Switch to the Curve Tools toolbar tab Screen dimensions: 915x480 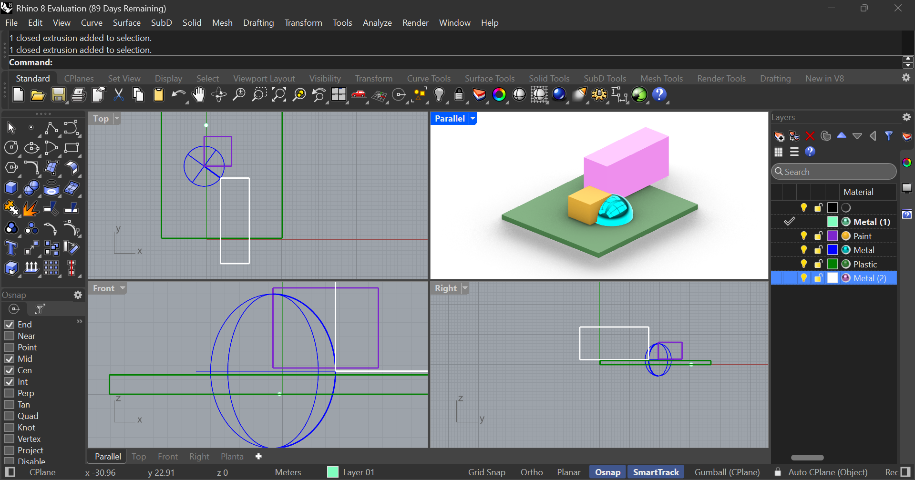428,79
